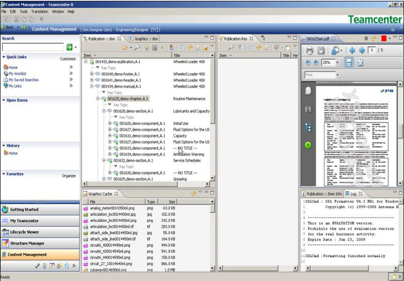Click the green help question mark in PDF sidebar
Viewport: 404px width, 281px height.
(x=308, y=145)
